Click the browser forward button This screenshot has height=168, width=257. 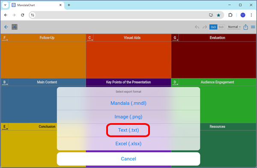[x=14, y=15]
